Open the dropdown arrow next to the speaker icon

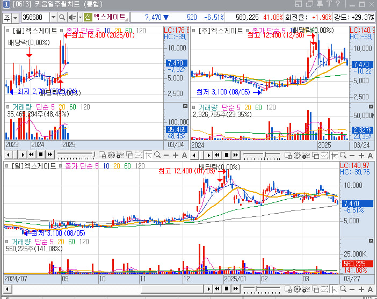point(80,17)
